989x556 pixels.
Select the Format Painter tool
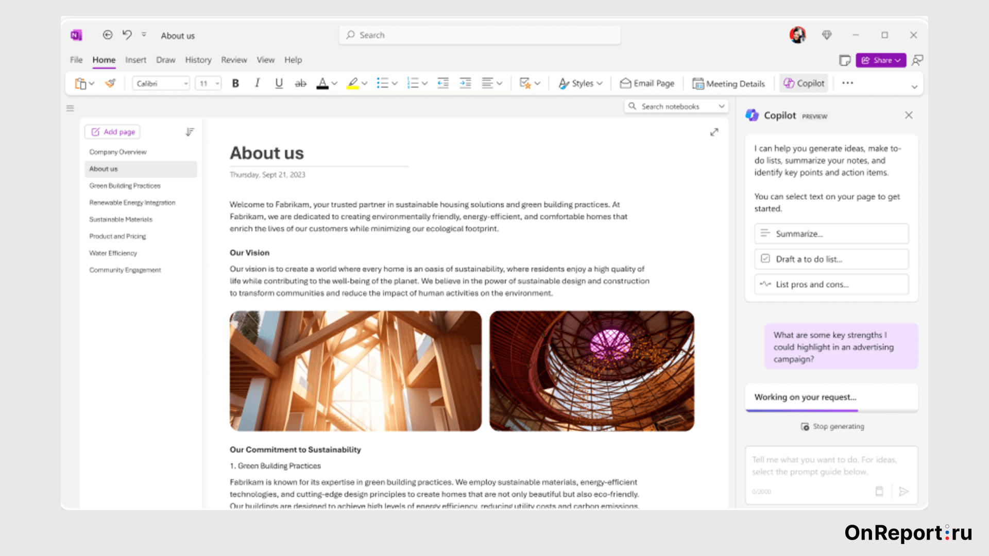tap(110, 83)
